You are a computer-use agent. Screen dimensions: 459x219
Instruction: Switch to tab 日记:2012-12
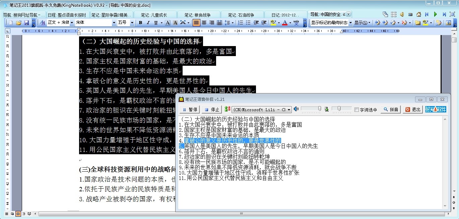tap(285, 15)
